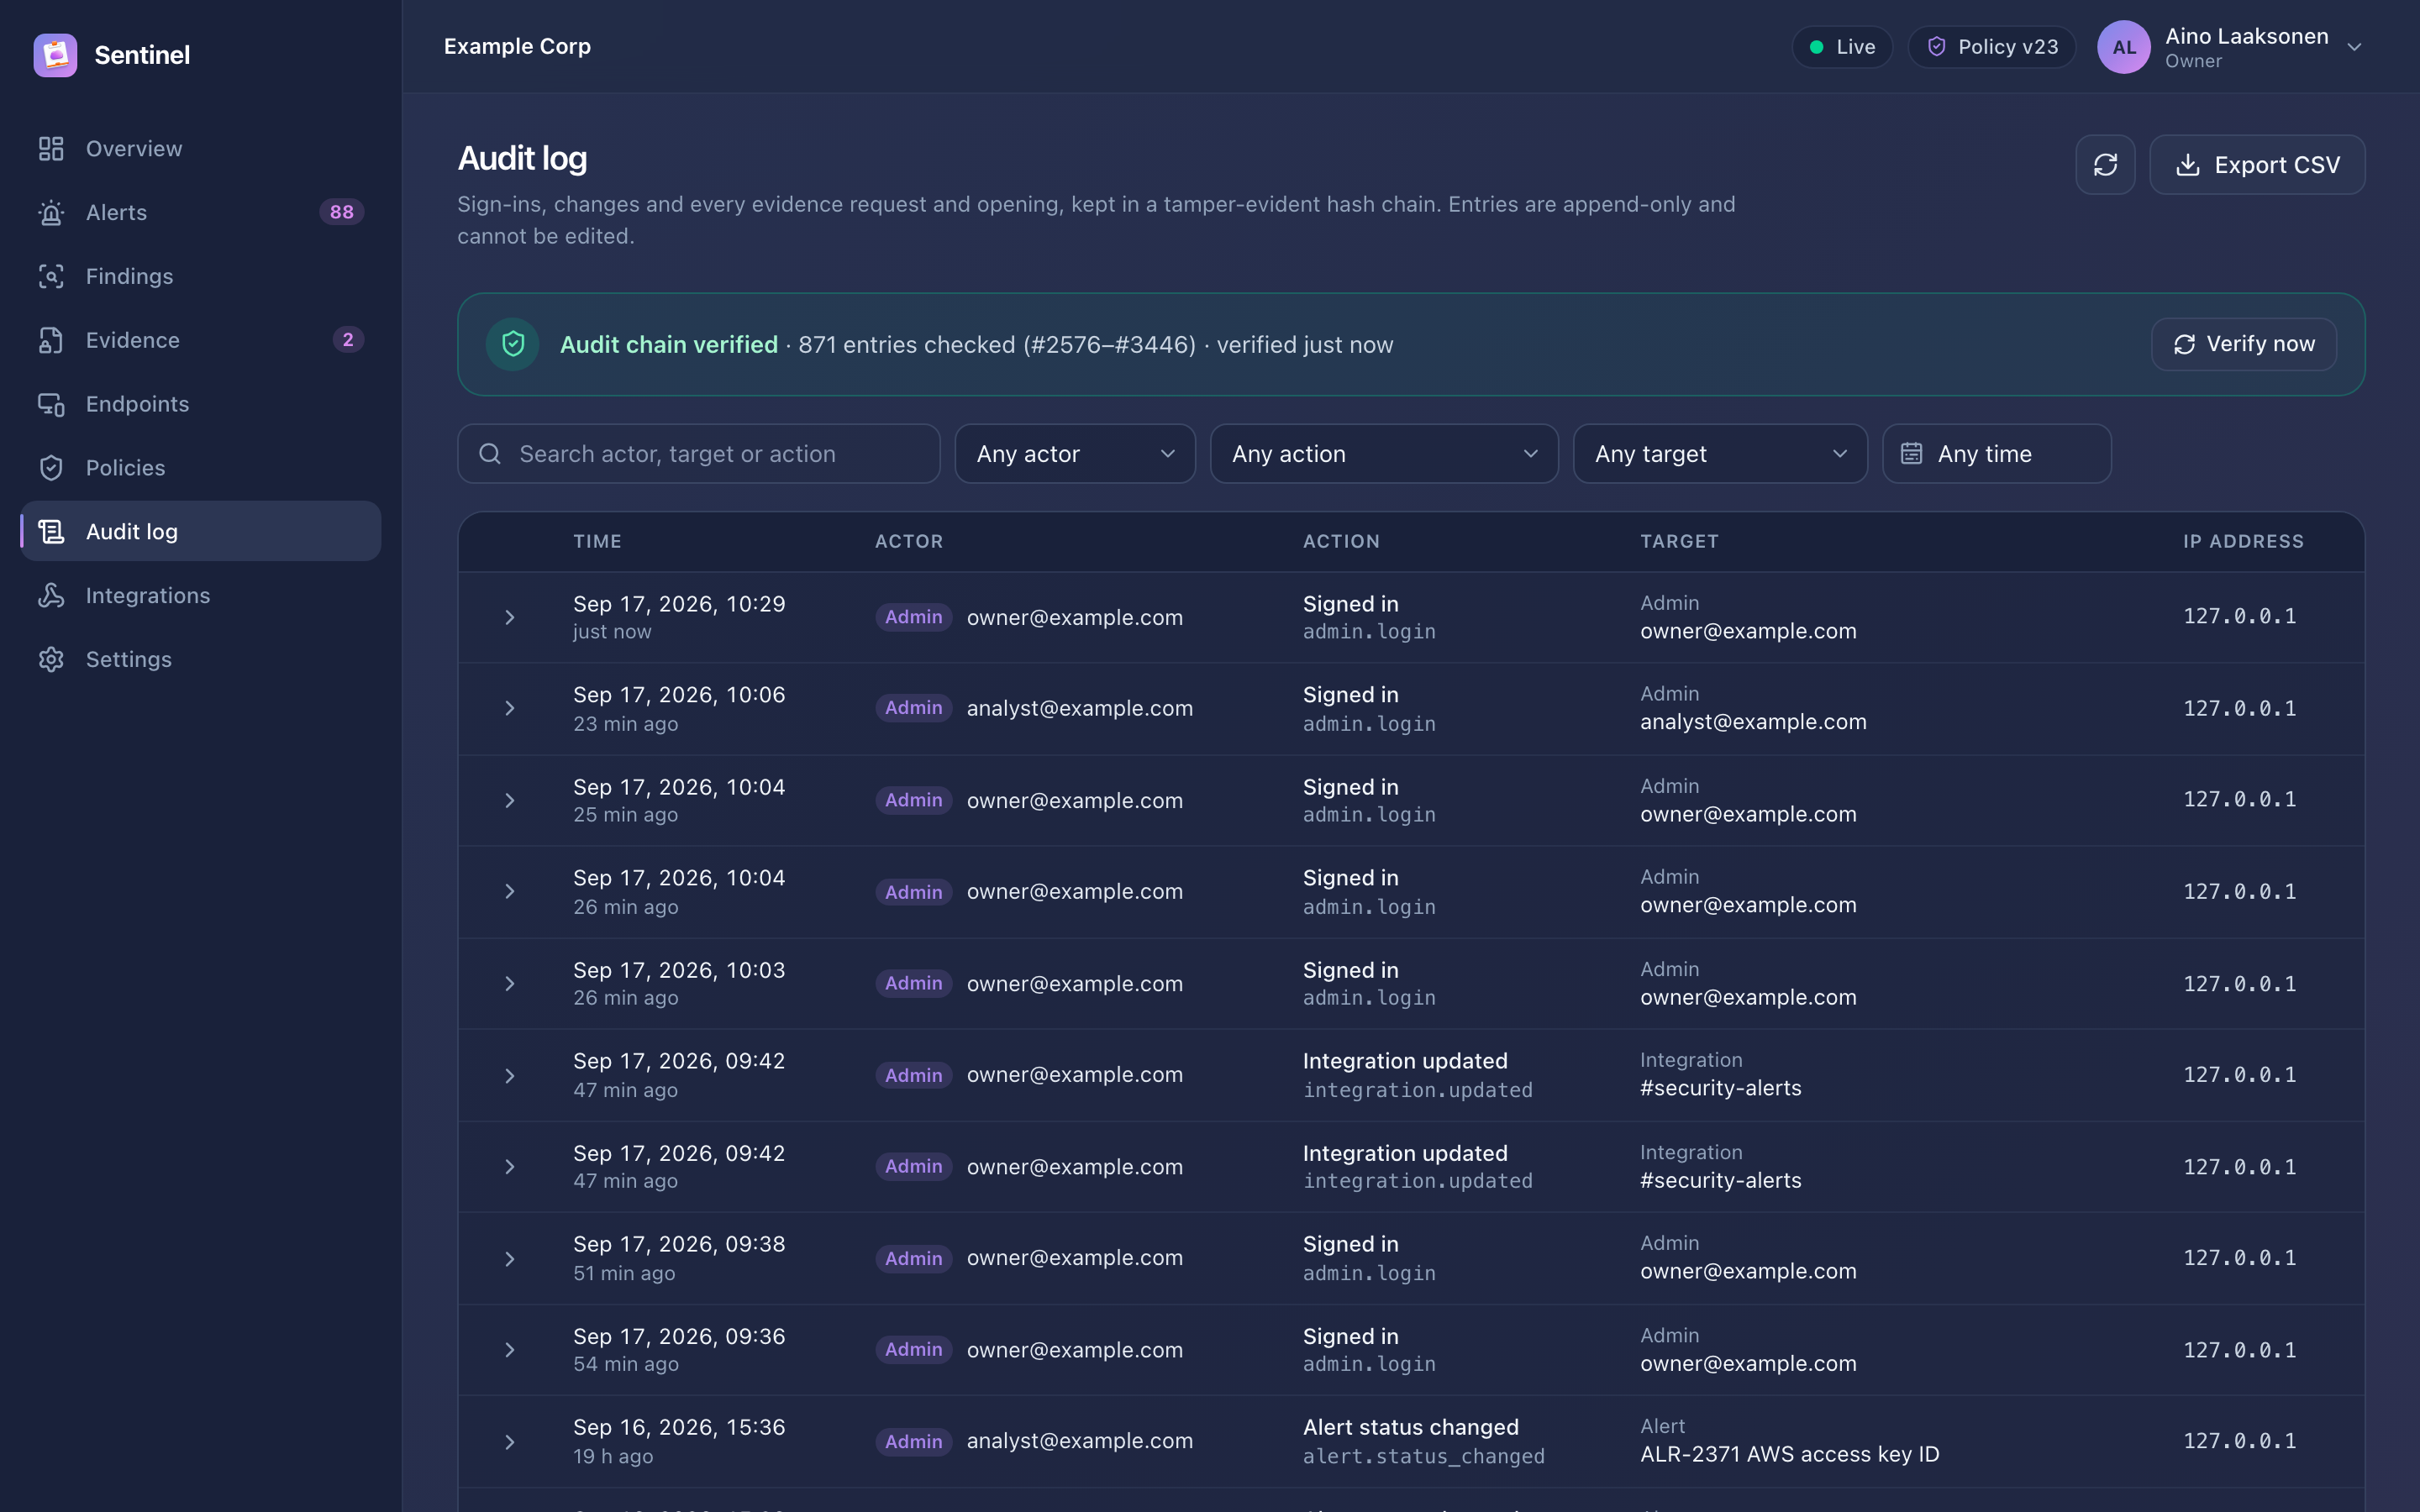Viewport: 2420px width, 1512px height.
Task: Click the Admin tag in the Sep 16 row
Action: coord(914,1442)
